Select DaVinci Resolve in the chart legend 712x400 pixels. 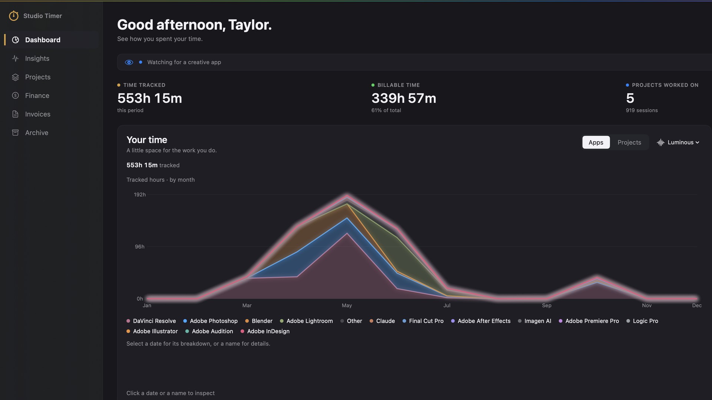coord(151,321)
